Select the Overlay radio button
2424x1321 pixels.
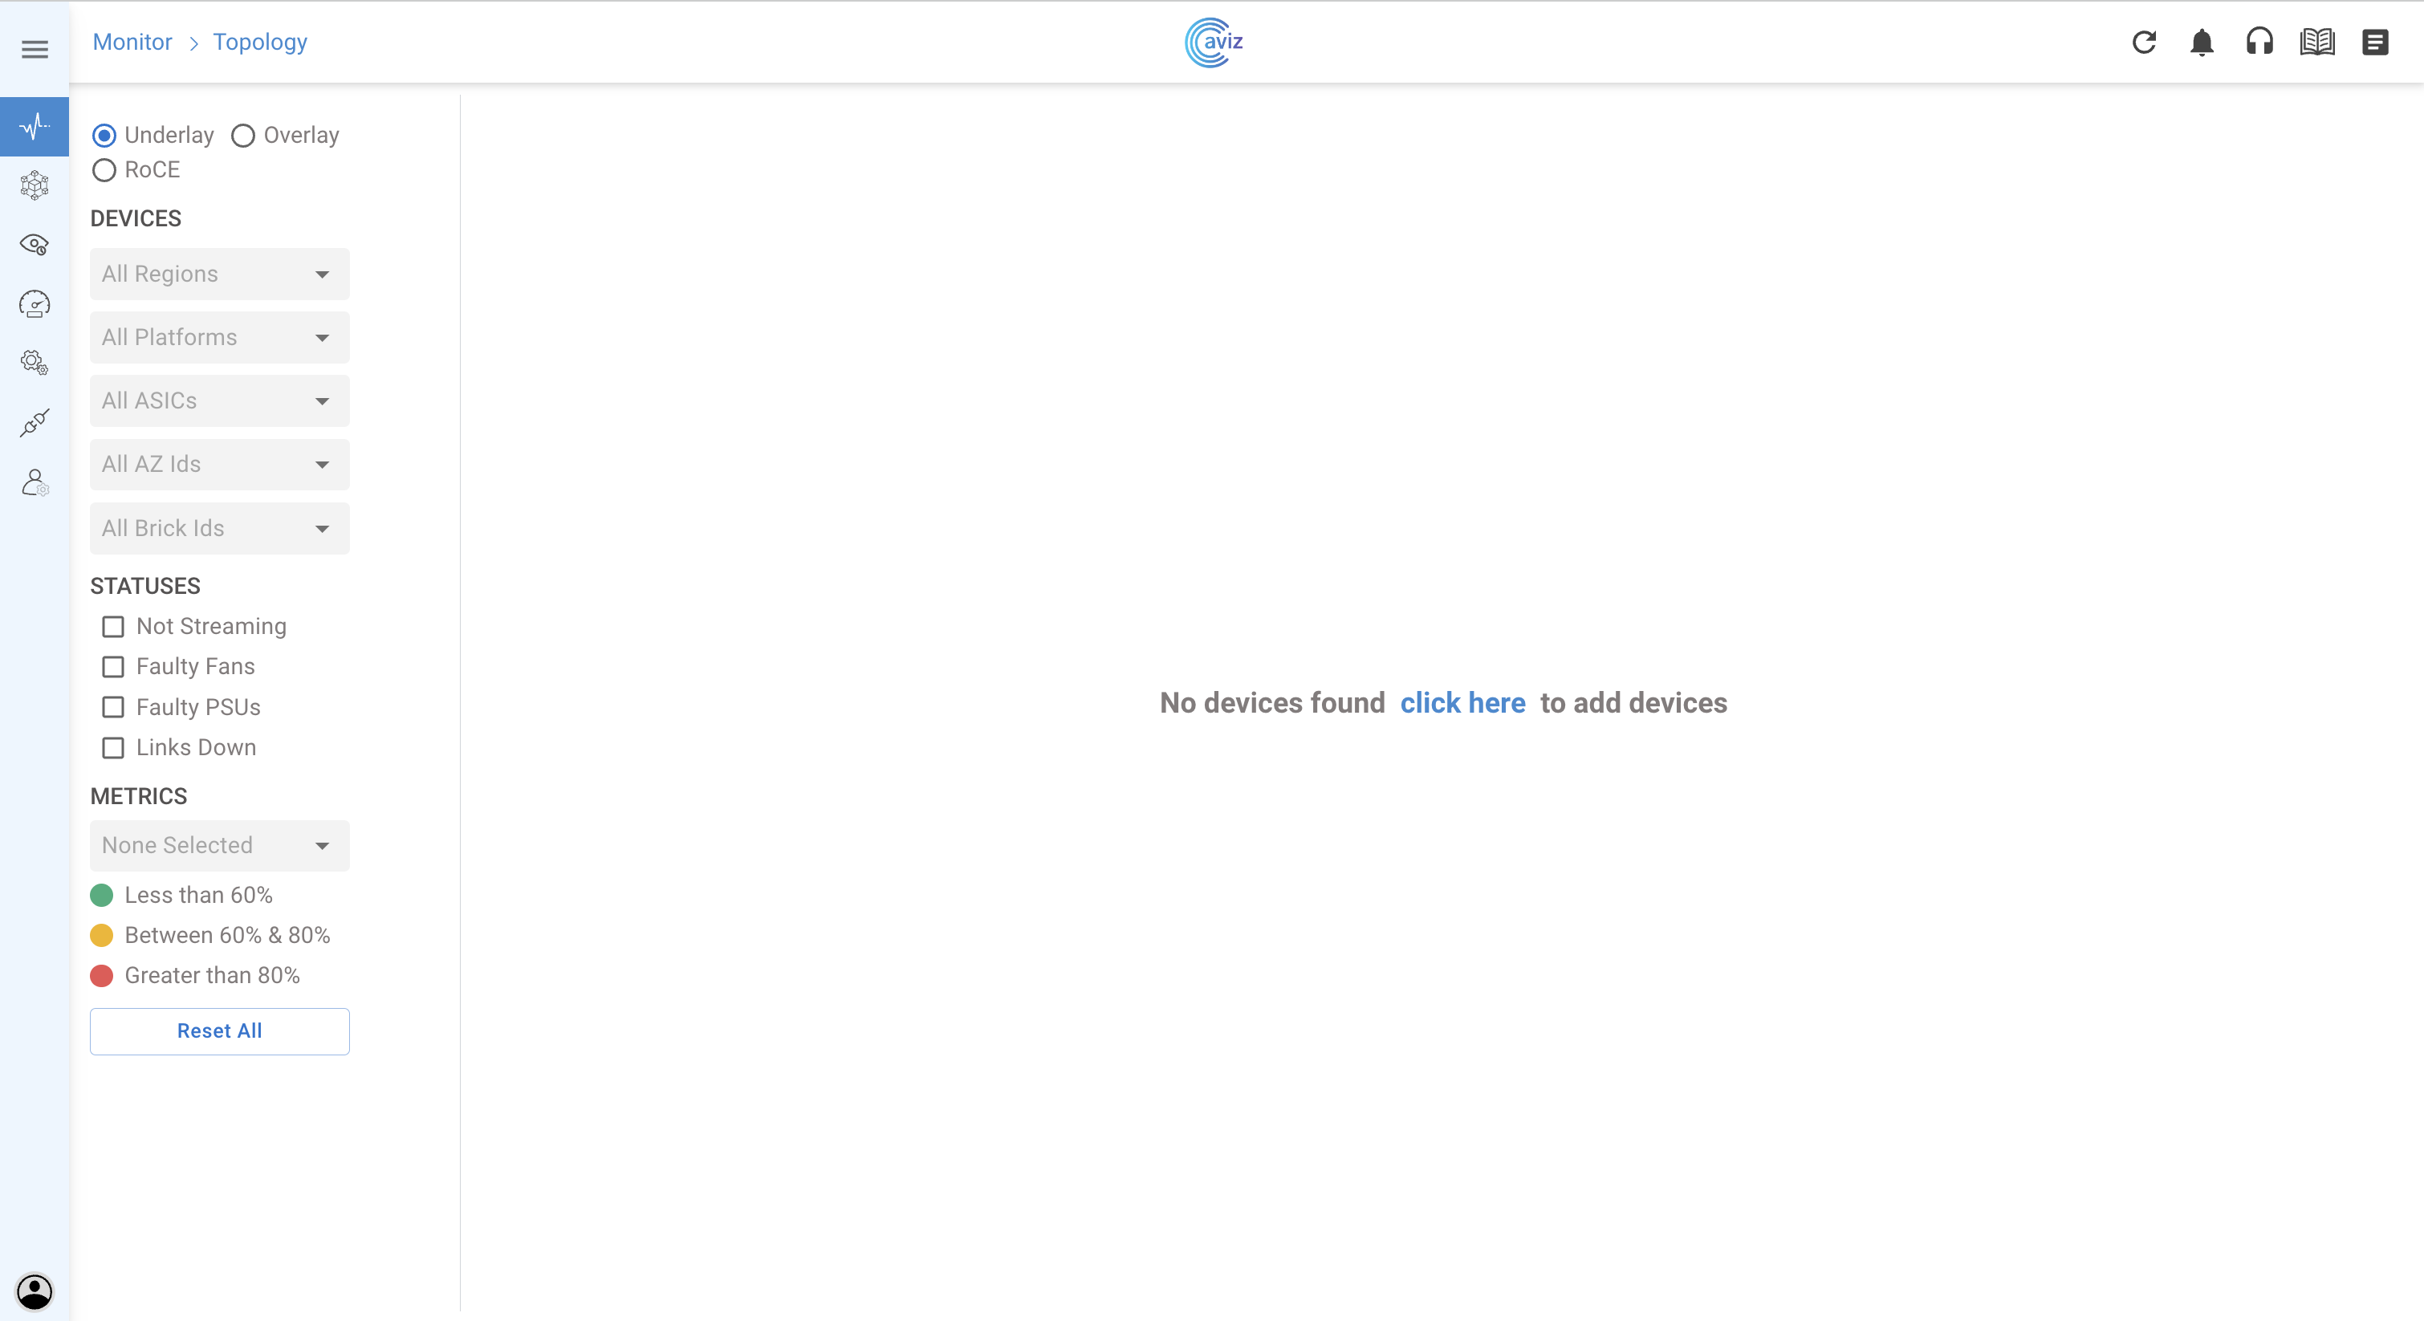(242, 136)
